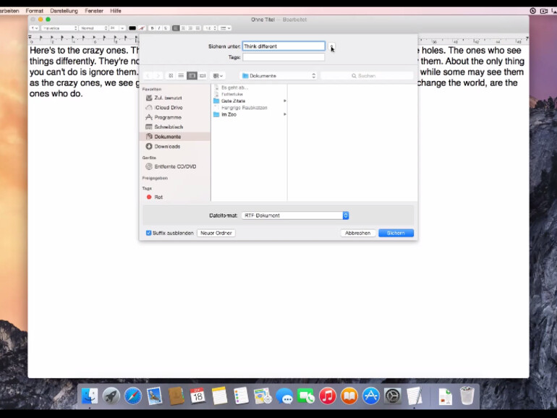557x418 pixels.
Task: Open the Format menu
Action: 34,11
